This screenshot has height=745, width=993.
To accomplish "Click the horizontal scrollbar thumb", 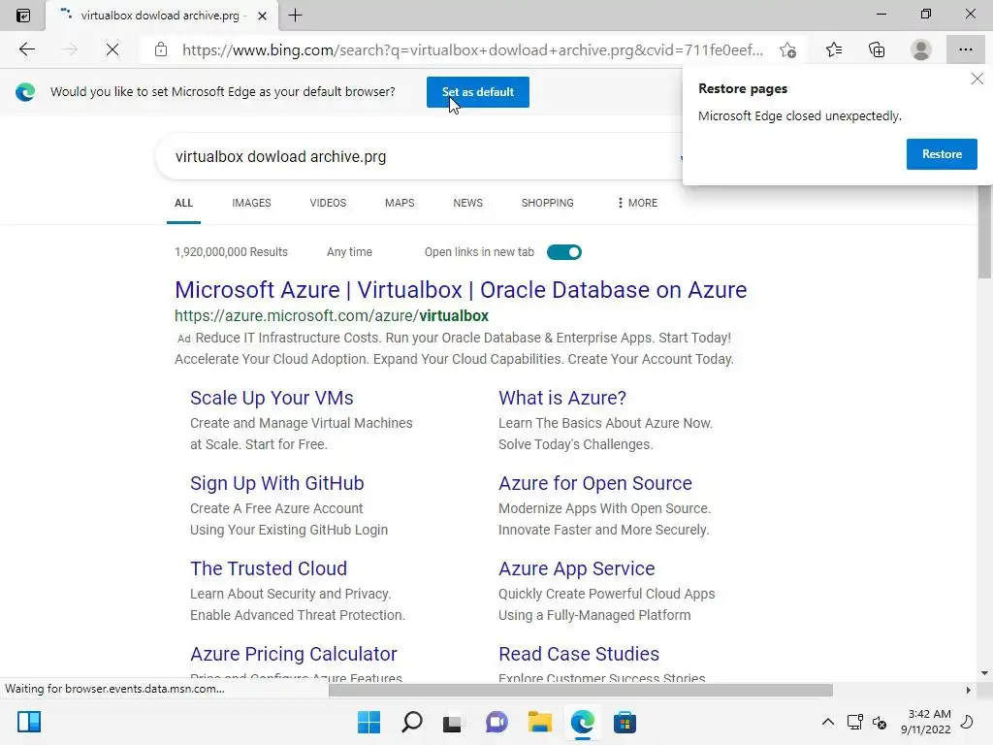I will (580, 690).
